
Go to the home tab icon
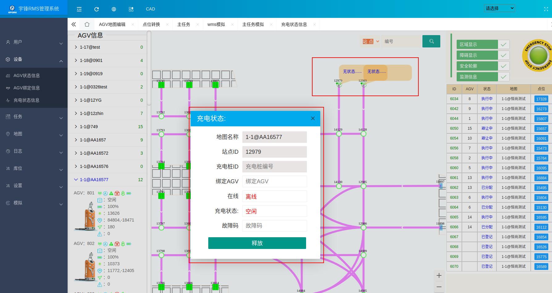click(87, 24)
